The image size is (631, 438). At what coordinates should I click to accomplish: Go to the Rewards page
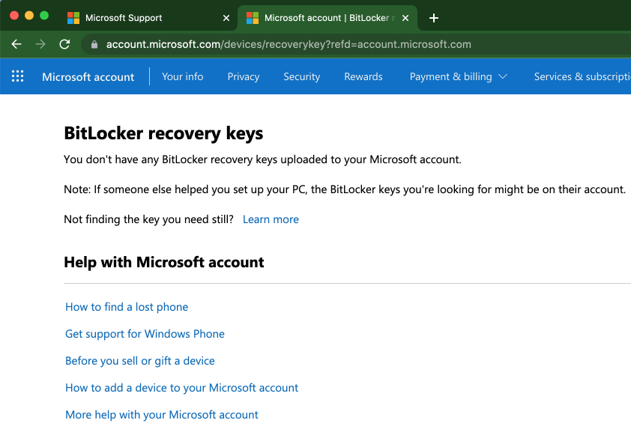(x=363, y=76)
